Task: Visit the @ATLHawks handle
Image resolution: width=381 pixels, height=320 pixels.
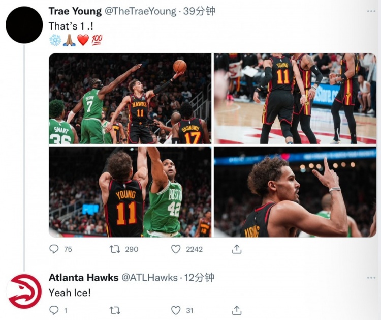Action: [x=149, y=278]
